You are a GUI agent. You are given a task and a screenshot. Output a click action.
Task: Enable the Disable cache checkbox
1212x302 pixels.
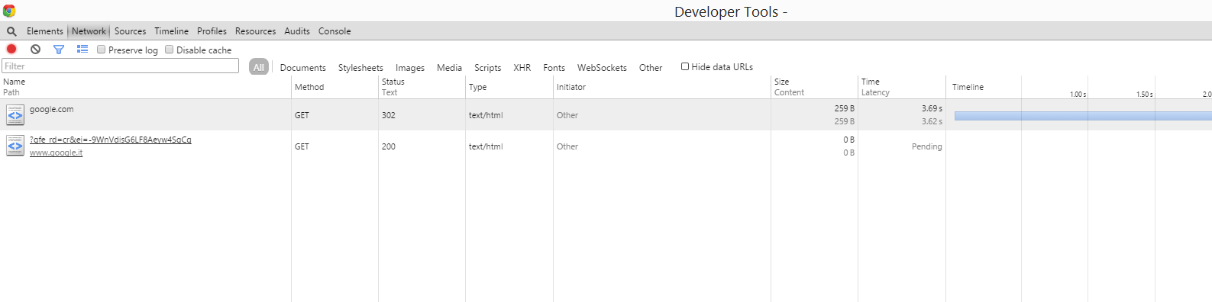[x=170, y=50]
